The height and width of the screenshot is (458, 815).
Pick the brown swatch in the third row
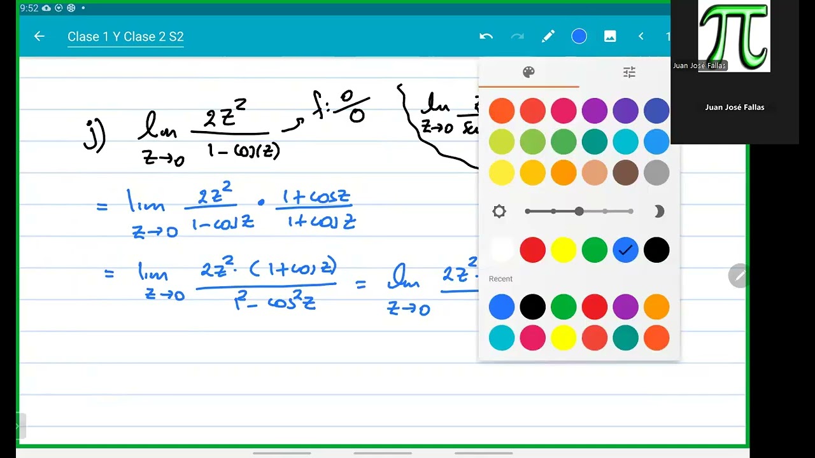click(625, 173)
